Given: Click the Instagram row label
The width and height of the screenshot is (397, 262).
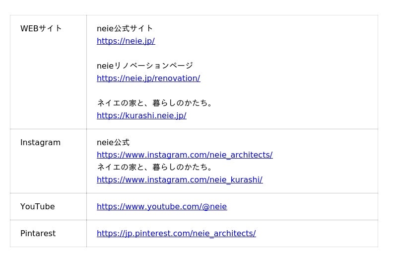Looking at the screenshot, I should coord(40,142).
